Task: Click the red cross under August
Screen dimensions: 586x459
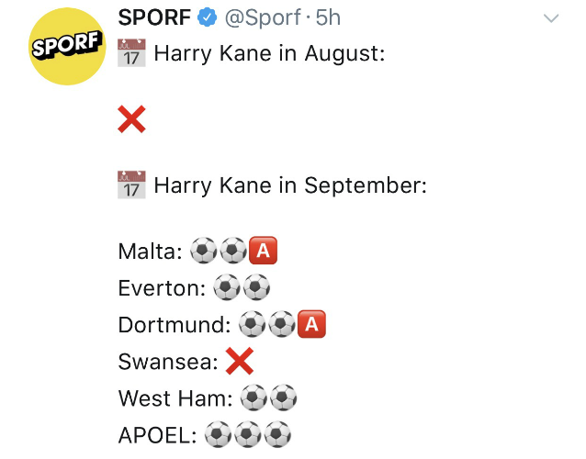Action: point(132,119)
